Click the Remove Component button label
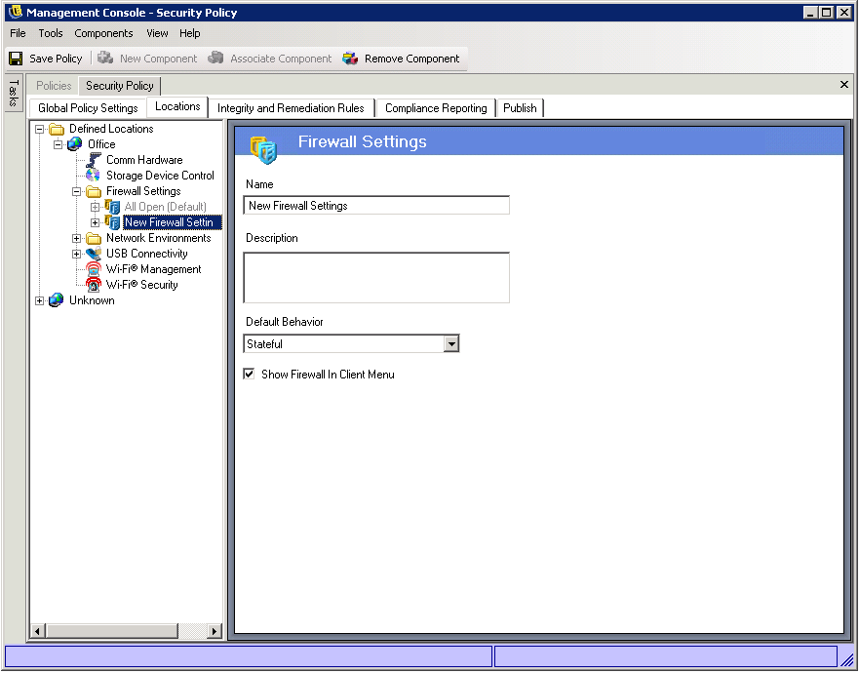The height and width of the screenshot is (673, 859). 412,59
